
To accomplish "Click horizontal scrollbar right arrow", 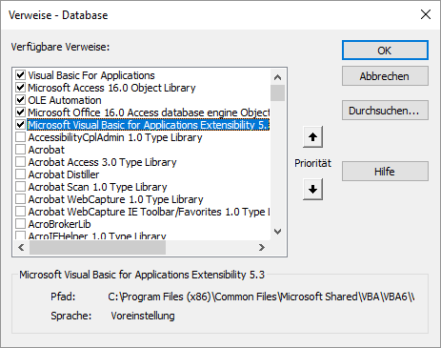I will [x=262, y=247].
